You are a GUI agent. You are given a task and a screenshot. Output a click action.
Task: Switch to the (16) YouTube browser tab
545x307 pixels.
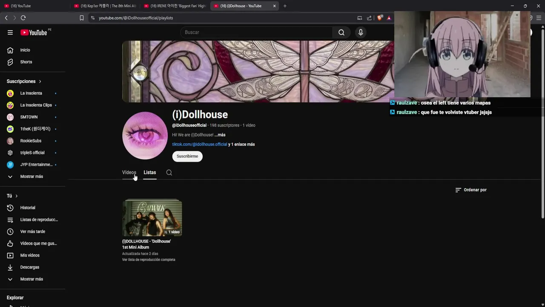tap(34, 6)
